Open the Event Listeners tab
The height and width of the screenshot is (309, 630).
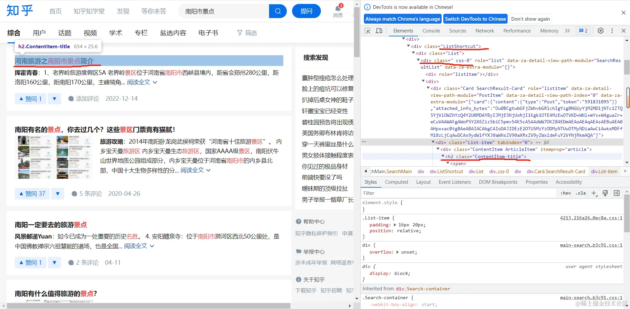455,182
